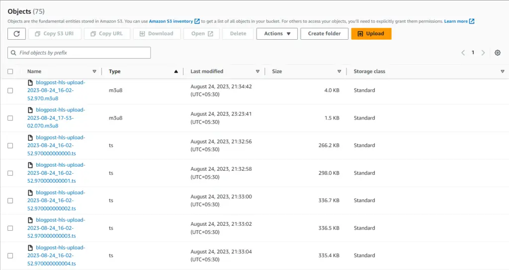Screen dimensions: 509x270
Task: Sort by Last modified column arrow
Action: (258, 71)
